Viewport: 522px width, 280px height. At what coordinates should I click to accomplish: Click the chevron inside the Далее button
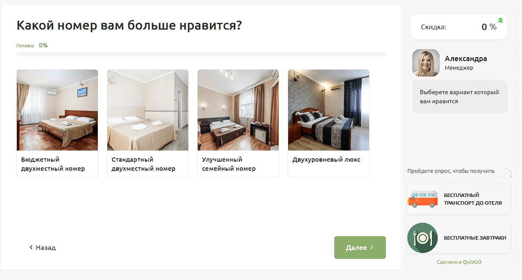[x=372, y=248]
